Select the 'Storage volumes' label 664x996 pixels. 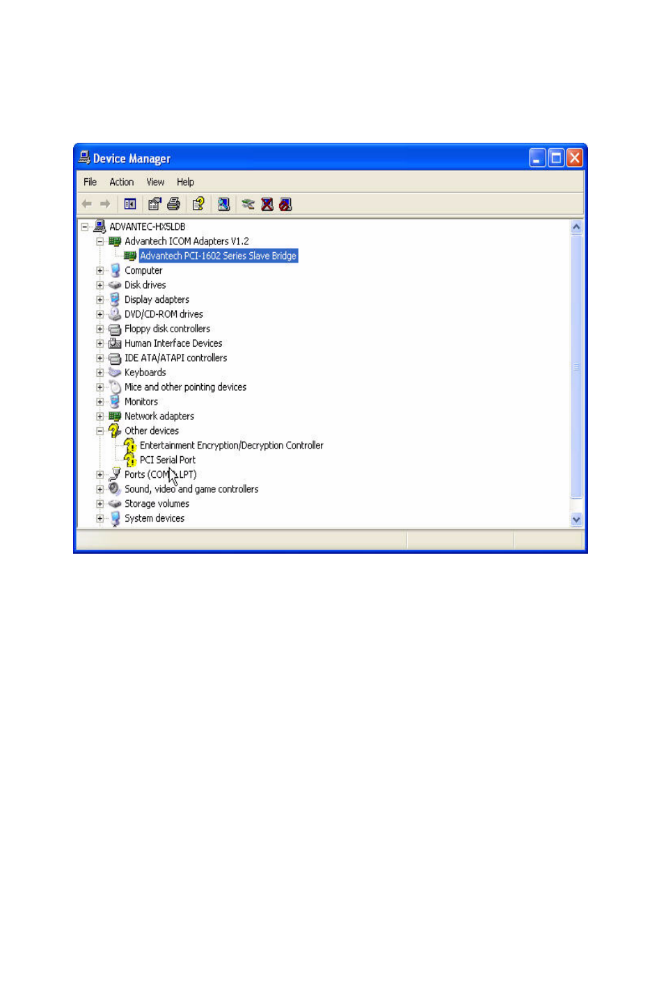click(157, 504)
